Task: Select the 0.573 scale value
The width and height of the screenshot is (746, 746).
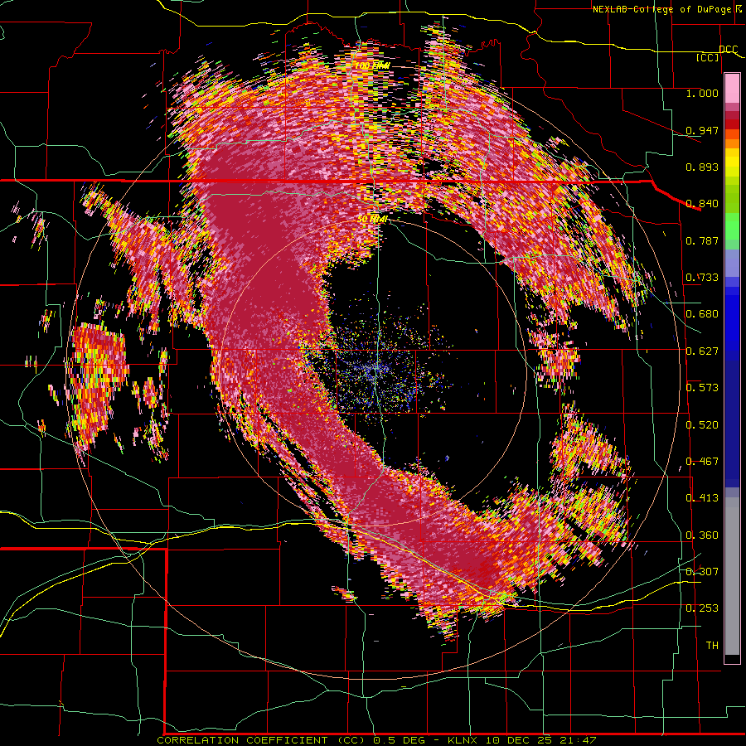Action: pyautogui.click(x=702, y=388)
